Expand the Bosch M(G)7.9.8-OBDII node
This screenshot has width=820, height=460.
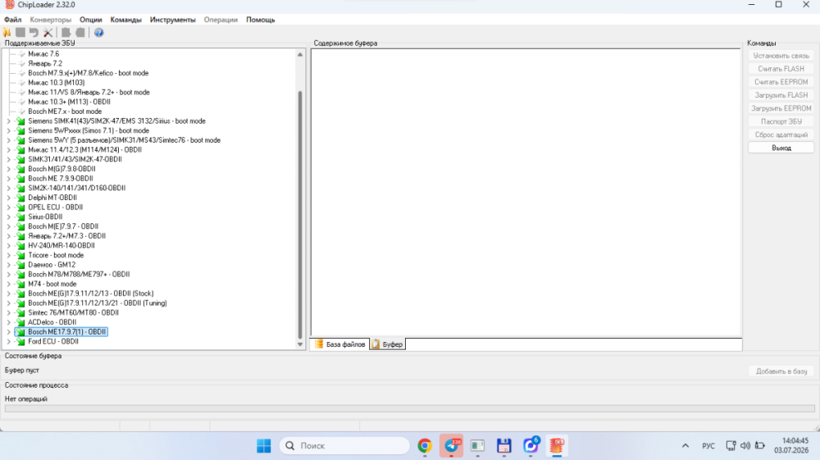pos(8,169)
